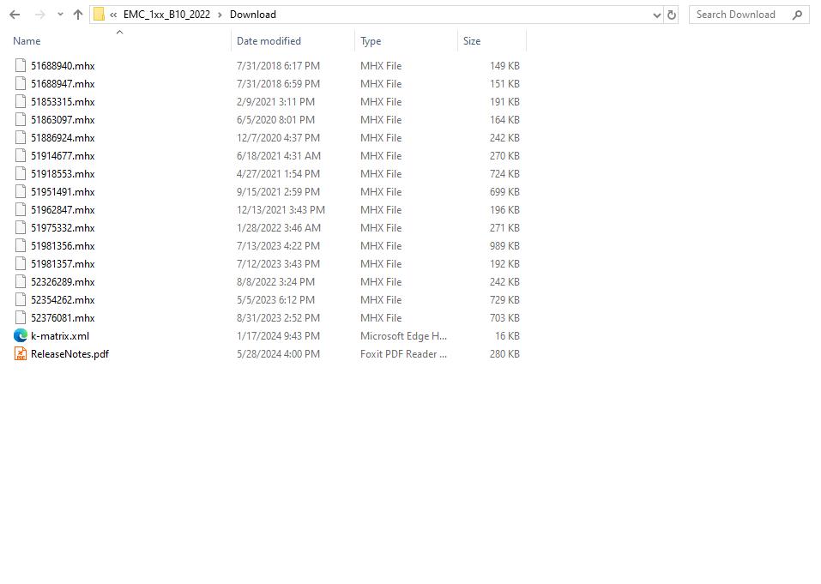The width and height of the screenshot is (821, 584).
Task: Click the PDF icon of ReleaseNotes.pdf
Action: coord(21,354)
